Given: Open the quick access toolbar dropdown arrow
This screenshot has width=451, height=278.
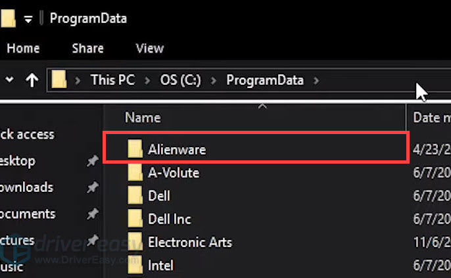Looking at the screenshot, I should pos(28,20).
